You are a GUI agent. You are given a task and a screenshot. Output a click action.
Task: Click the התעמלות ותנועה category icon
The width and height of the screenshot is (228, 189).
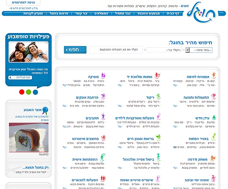click(x=214, y=96)
